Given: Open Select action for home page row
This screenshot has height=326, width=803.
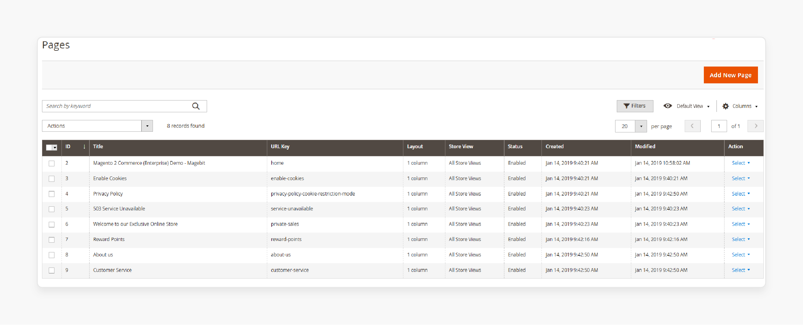Looking at the screenshot, I should [741, 163].
